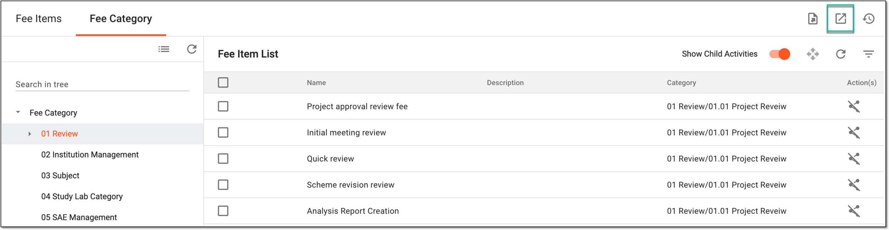Image resolution: width=889 pixels, height=230 pixels.
Task: Click the open-in-new-window icon
Action: 840,18
